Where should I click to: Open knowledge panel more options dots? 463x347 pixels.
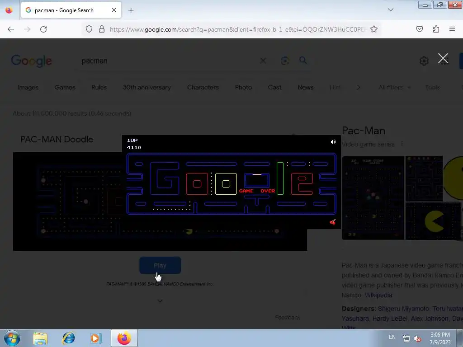pyautogui.click(x=402, y=144)
